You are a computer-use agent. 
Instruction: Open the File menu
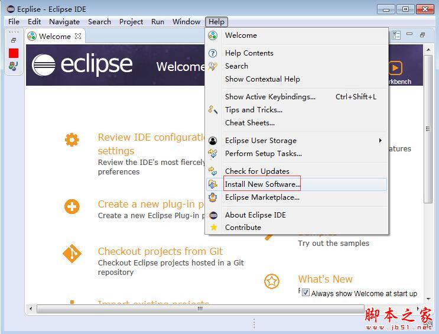pos(14,21)
